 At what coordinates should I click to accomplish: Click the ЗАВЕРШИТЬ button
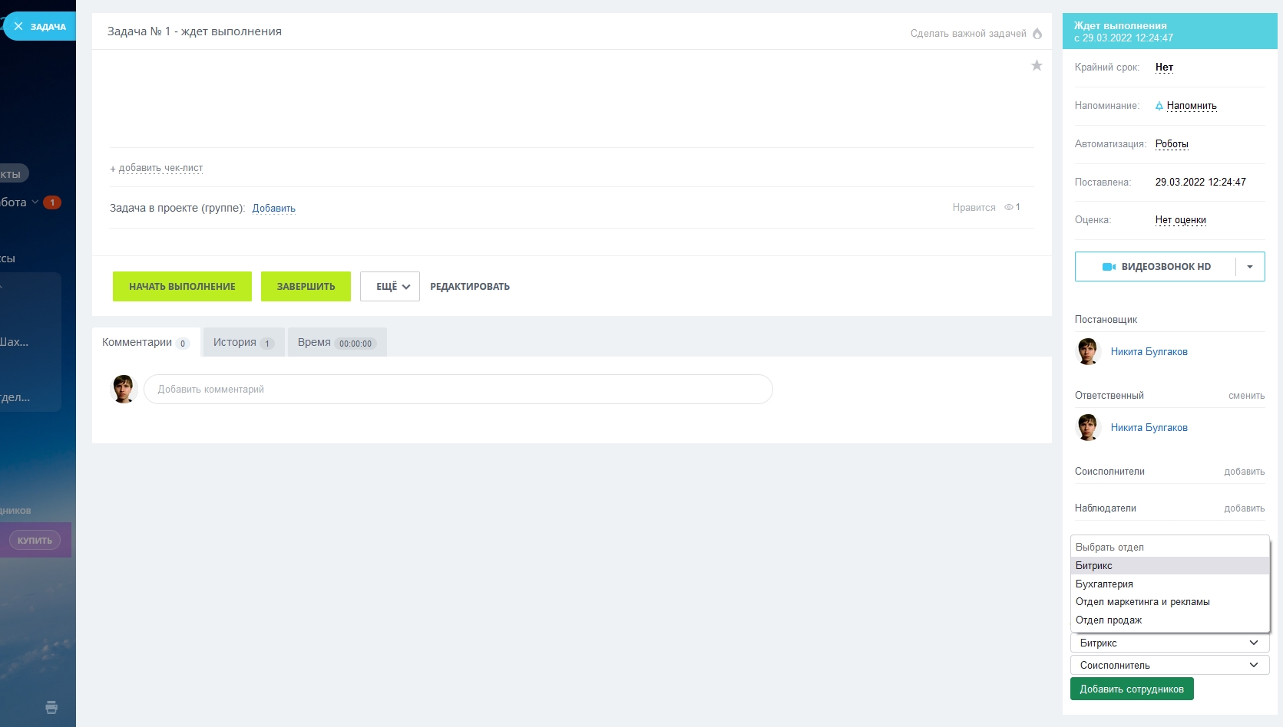[306, 287]
